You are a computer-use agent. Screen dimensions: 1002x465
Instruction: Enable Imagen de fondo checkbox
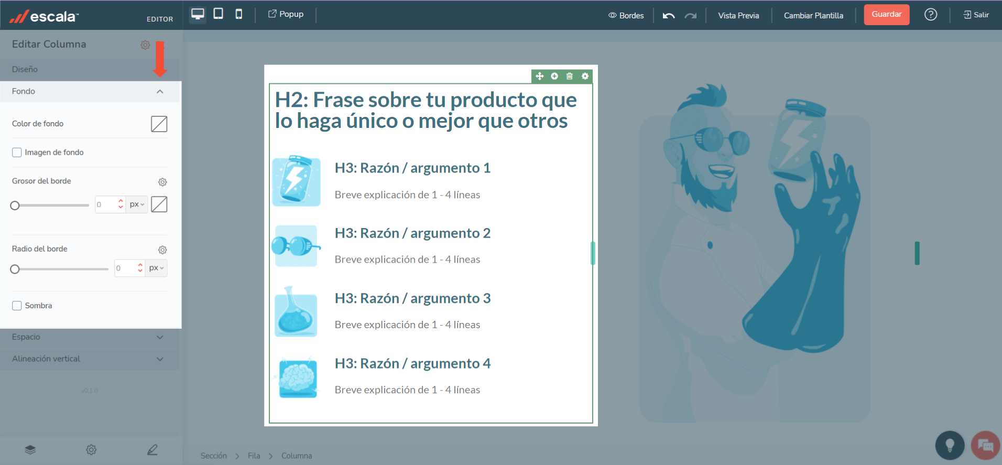(17, 153)
